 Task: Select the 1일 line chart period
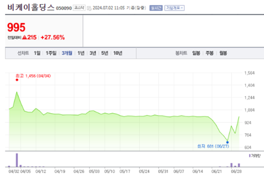[37, 53]
